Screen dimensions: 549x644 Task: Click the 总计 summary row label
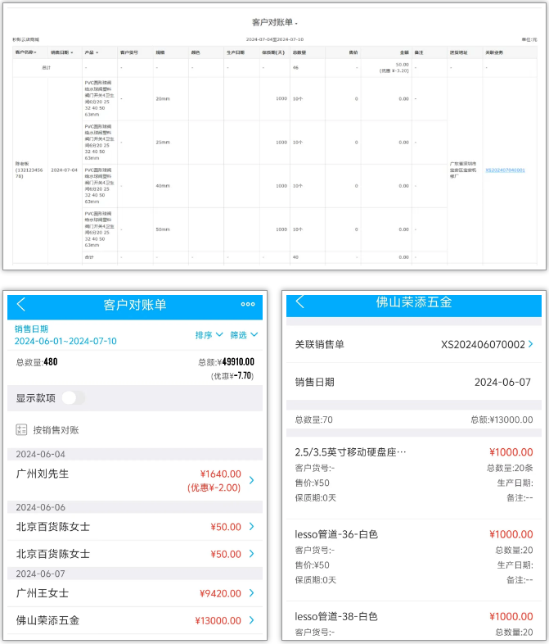click(47, 68)
